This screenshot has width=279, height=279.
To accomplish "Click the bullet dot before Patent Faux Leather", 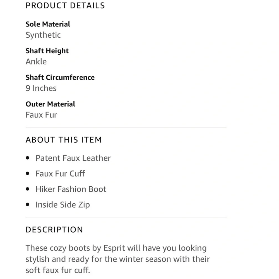I will click(x=27, y=158).
